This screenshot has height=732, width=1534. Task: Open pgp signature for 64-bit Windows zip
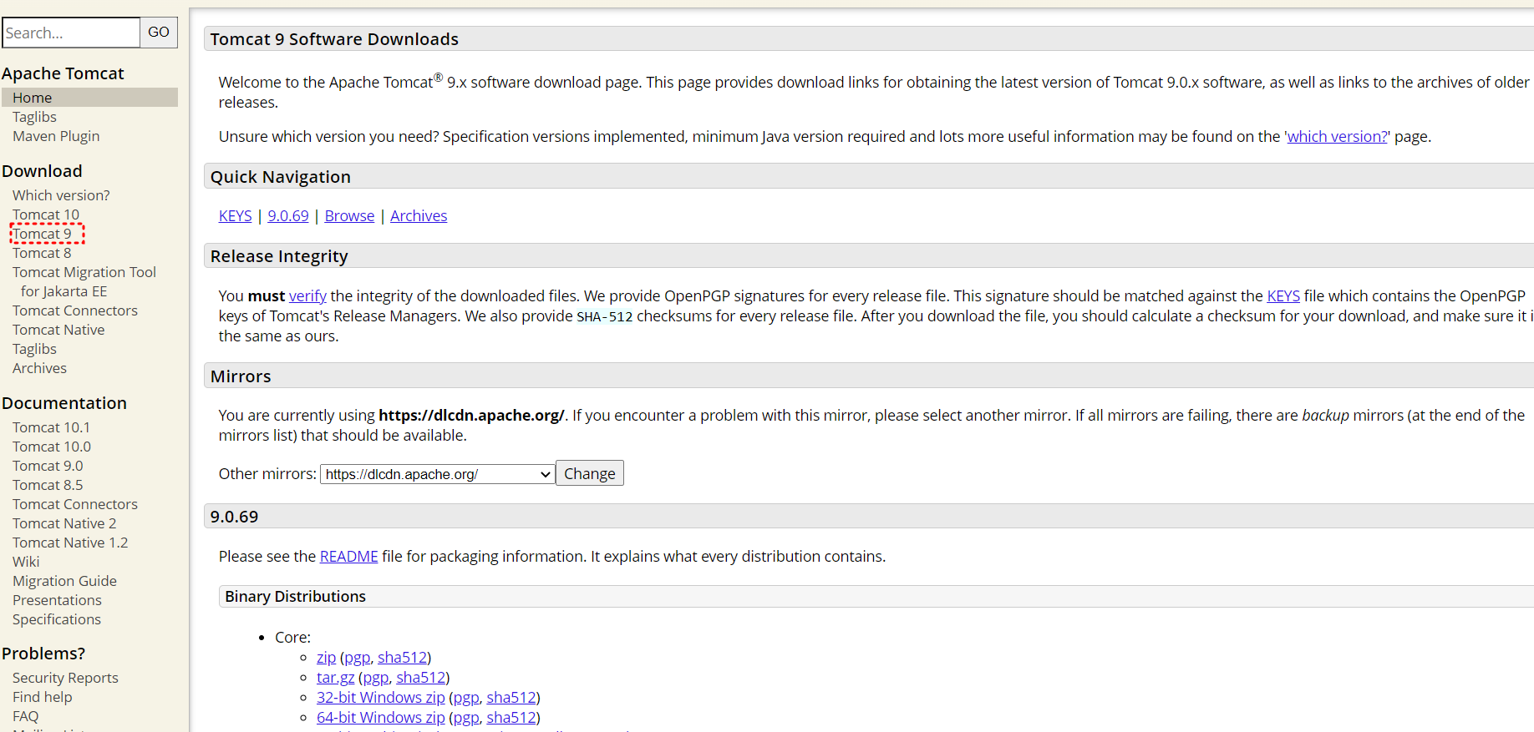pyautogui.click(x=466, y=717)
